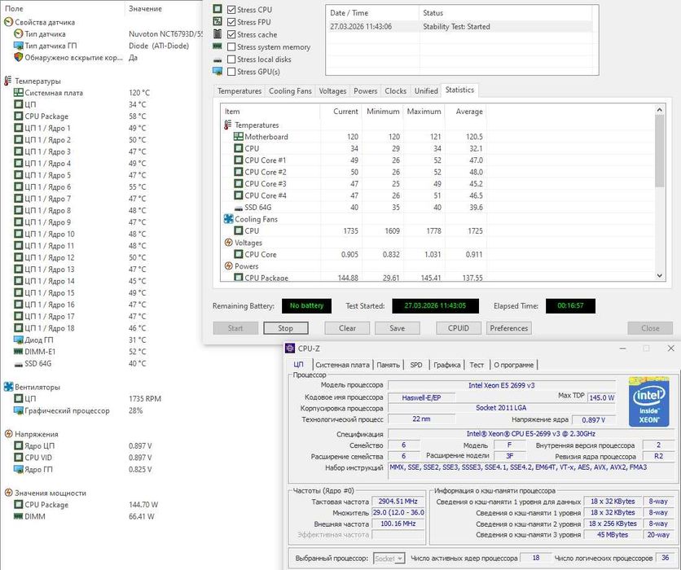Click the Save button

point(397,328)
